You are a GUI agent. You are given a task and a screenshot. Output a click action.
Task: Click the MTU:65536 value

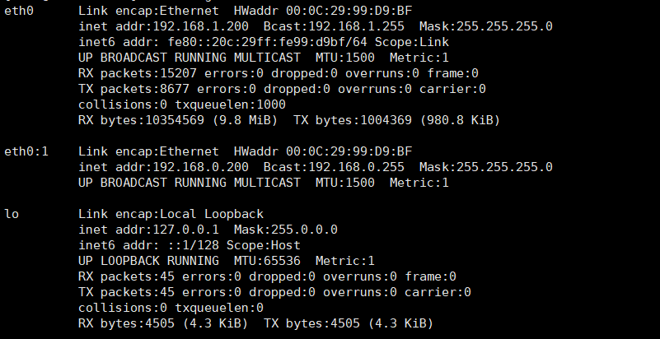pos(267,261)
